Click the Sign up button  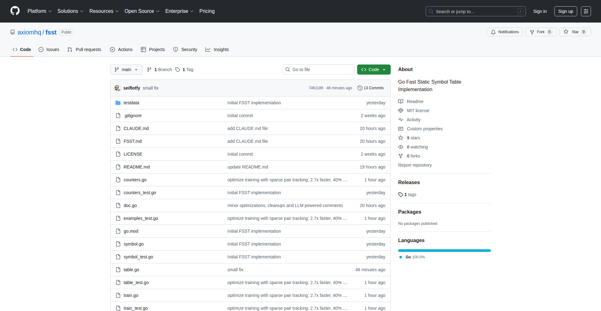pos(565,11)
